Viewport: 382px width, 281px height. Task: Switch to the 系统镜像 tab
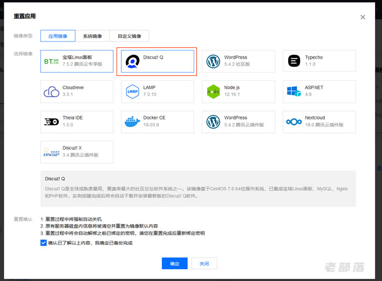93,36
